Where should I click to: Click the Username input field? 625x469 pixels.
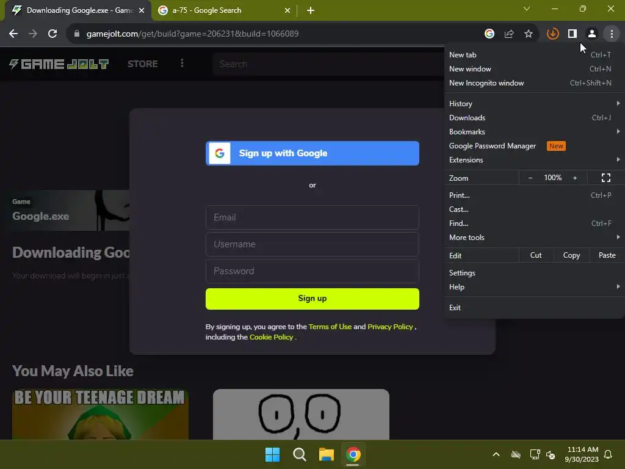tap(312, 244)
